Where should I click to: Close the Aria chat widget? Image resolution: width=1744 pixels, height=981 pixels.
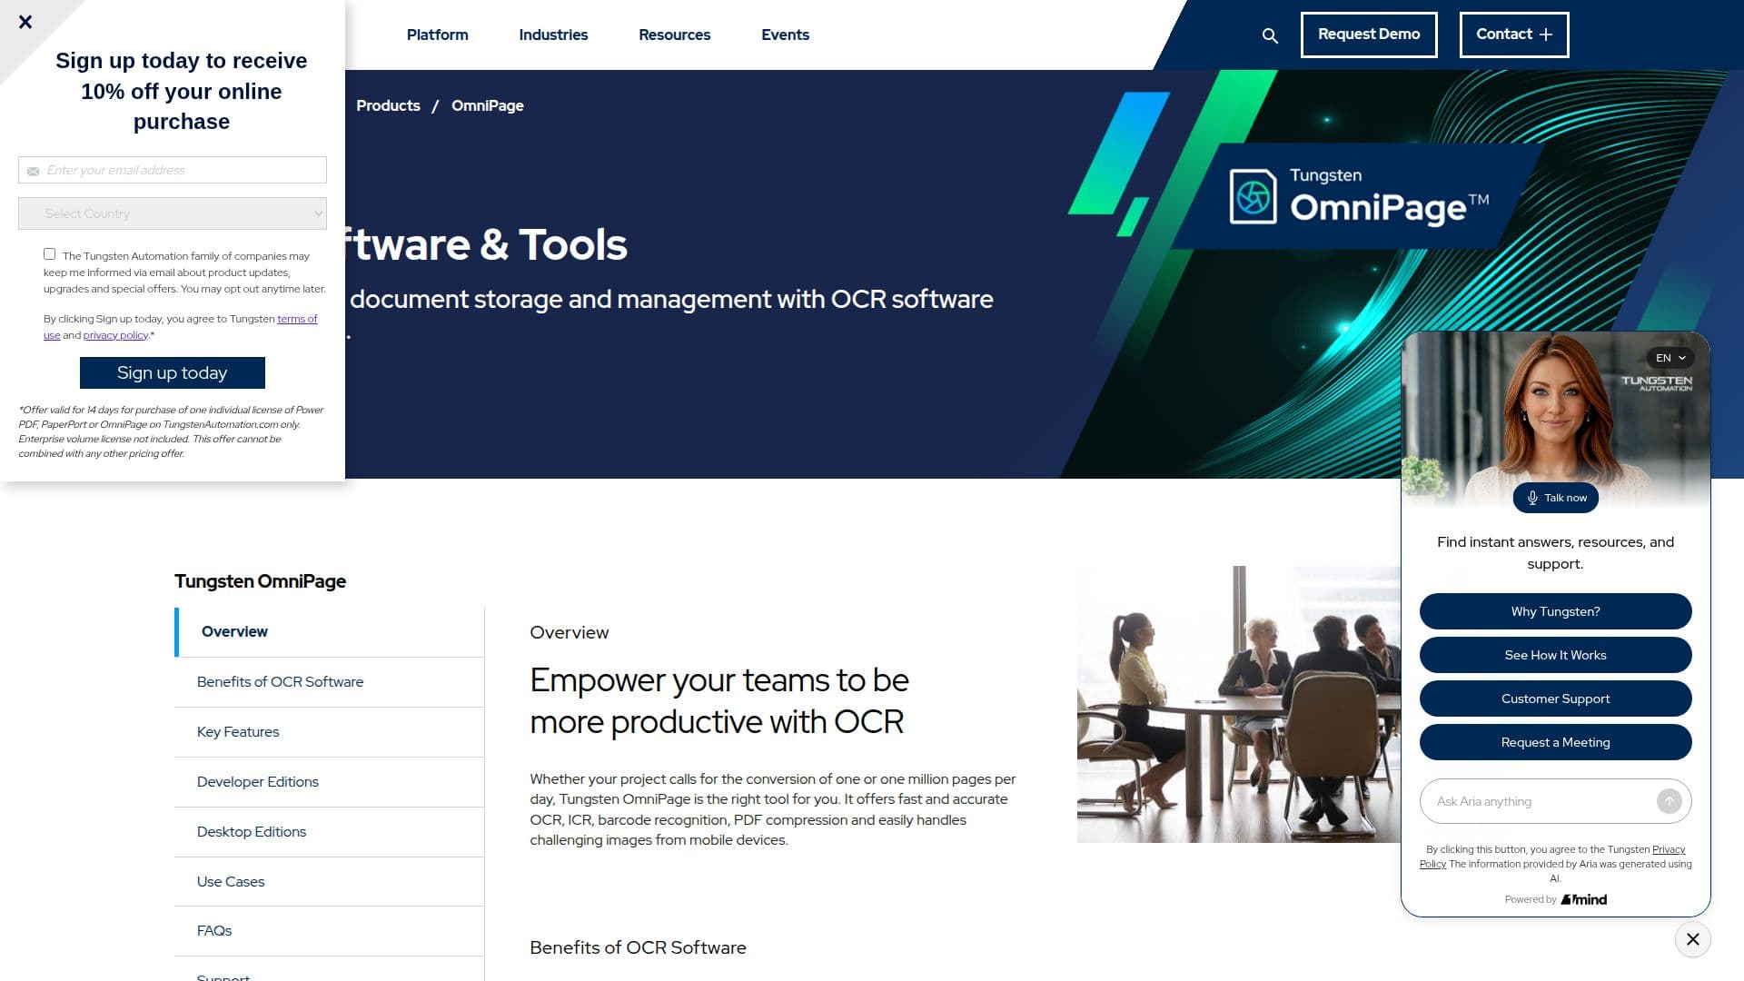(1693, 939)
